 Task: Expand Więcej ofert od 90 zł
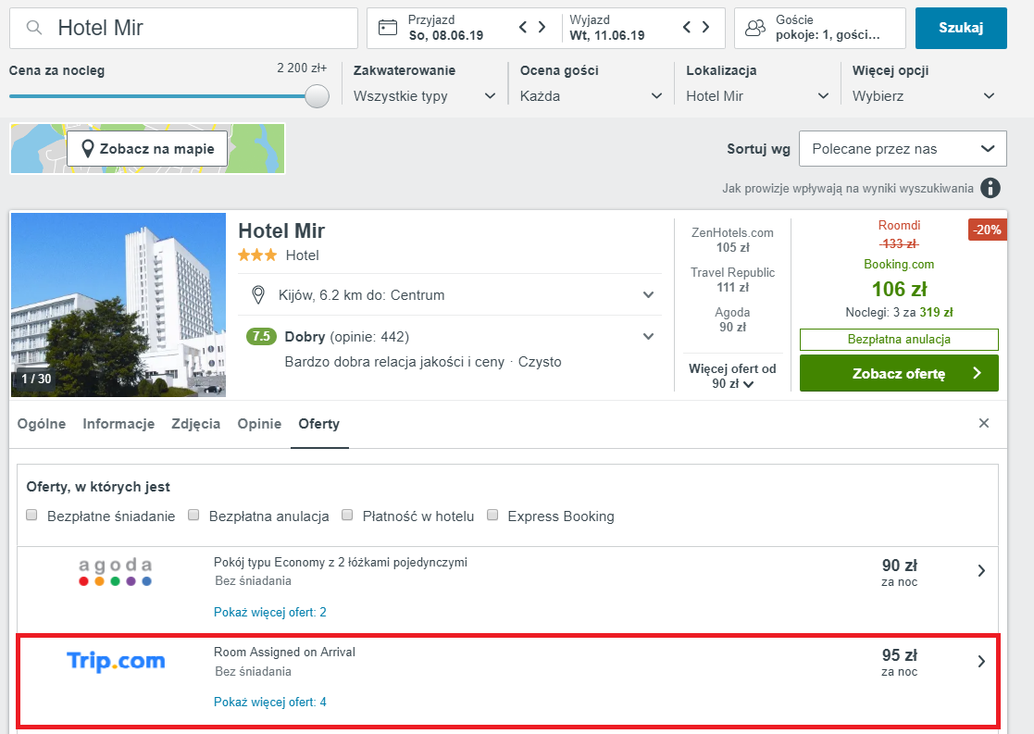(x=732, y=376)
